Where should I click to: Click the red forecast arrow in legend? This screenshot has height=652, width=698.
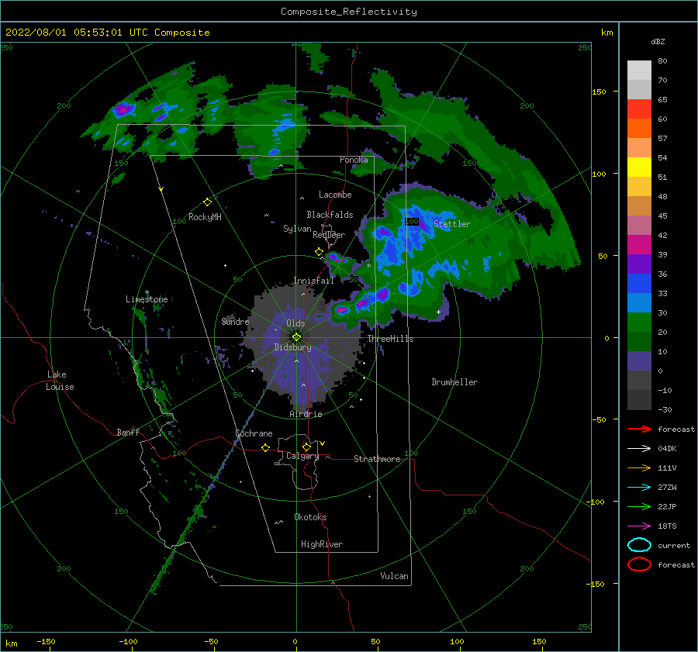(x=639, y=429)
